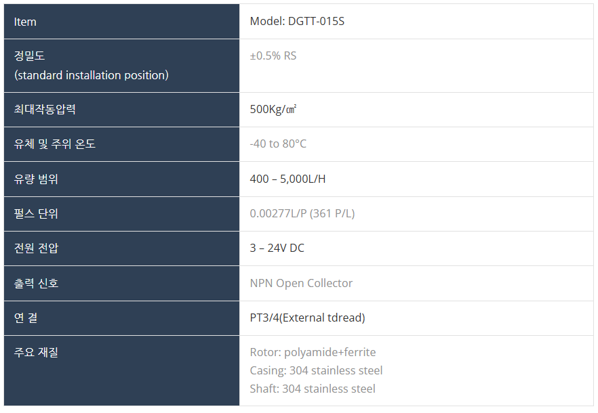
Task: Click the 전원 전압 row label
Action: [36, 248]
